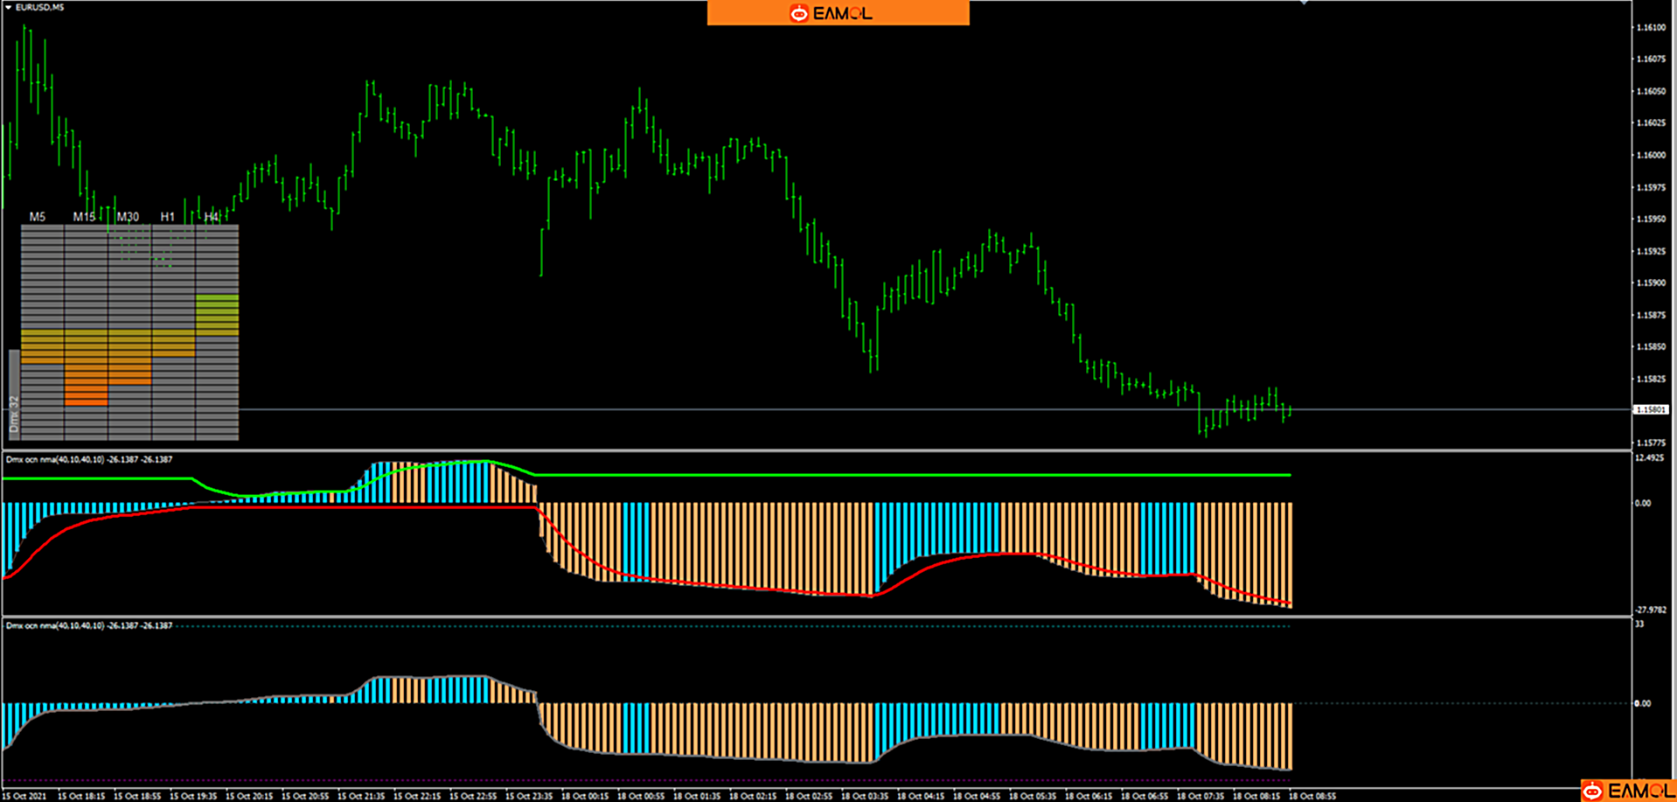Select the H4 timeframe column label
Image resolution: width=1677 pixels, height=802 pixels.
(212, 217)
